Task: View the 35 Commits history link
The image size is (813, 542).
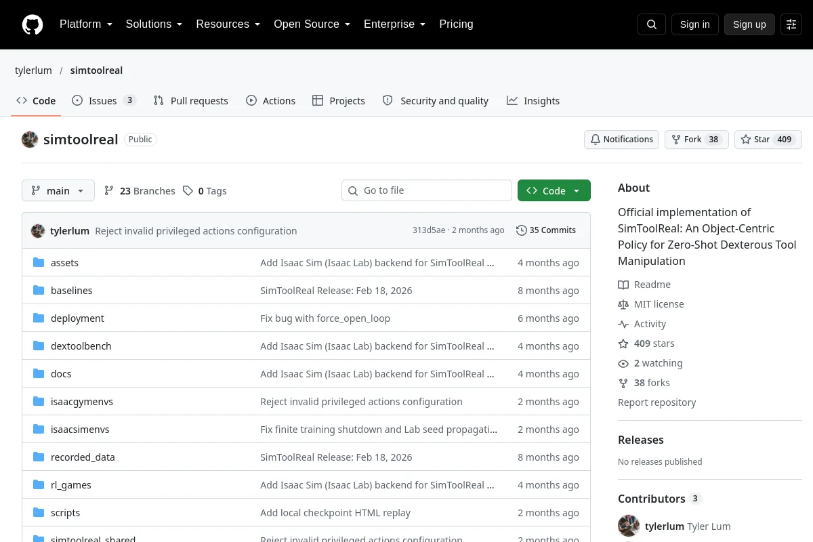Action: 546,230
